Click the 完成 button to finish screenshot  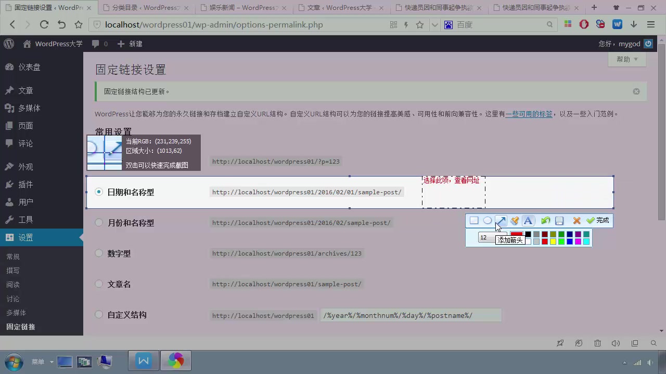[x=597, y=221]
